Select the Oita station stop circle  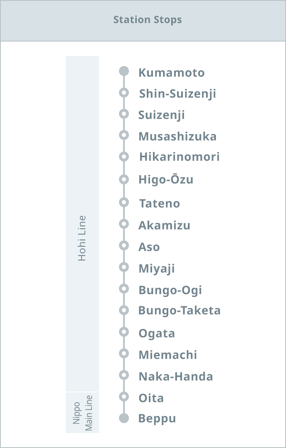coord(124,397)
